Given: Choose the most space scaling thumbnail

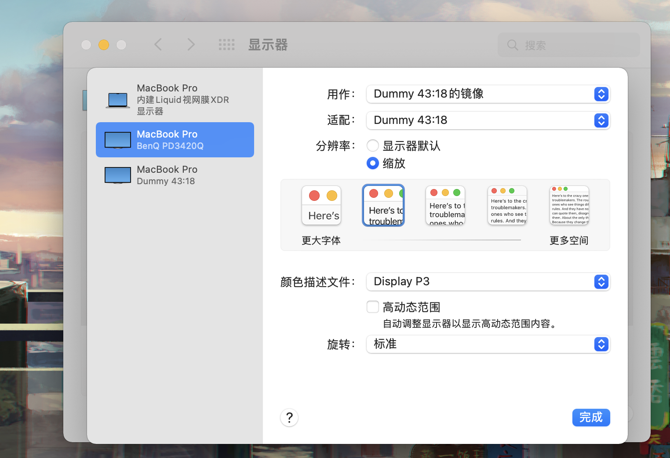Looking at the screenshot, I should click(x=569, y=205).
